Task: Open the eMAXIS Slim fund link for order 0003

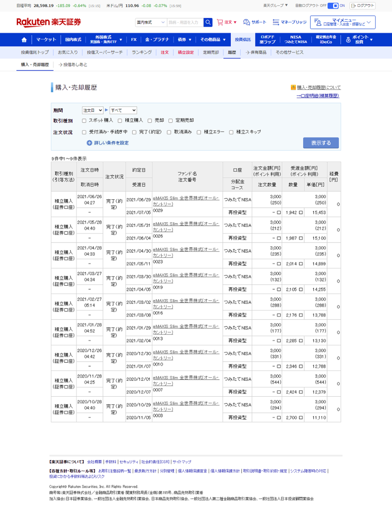Action: (186, 406)
